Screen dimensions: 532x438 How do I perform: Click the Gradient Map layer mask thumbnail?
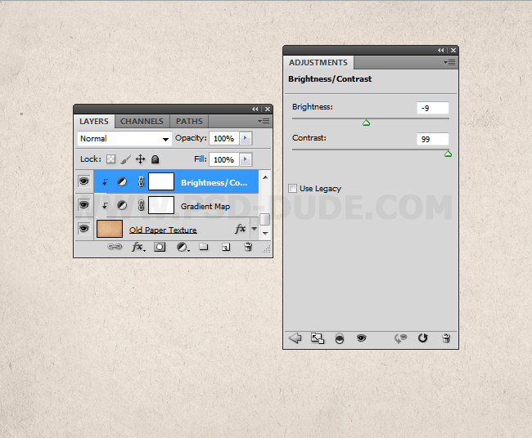[x=161, y=205]
